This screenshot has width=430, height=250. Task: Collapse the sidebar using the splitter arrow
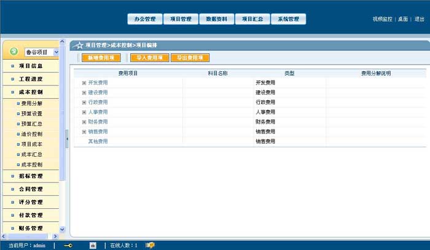67,139
